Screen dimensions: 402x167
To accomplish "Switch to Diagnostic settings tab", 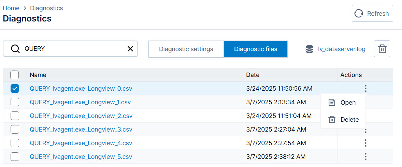I will click(x=186, y=49).
